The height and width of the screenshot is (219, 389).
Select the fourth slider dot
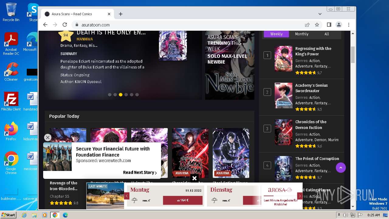126,95
